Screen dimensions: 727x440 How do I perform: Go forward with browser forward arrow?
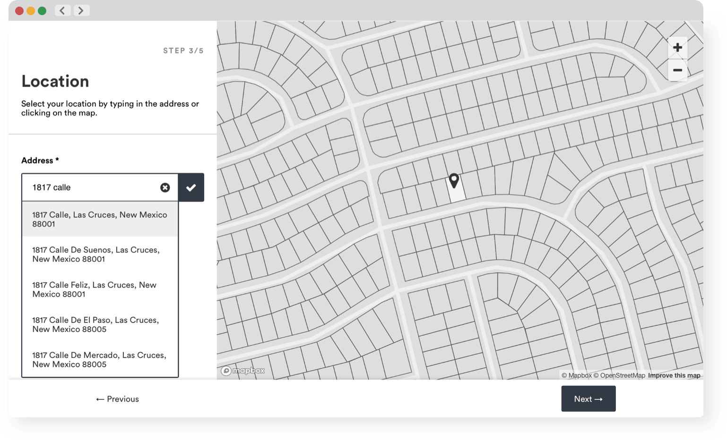[x=81, y=10]
